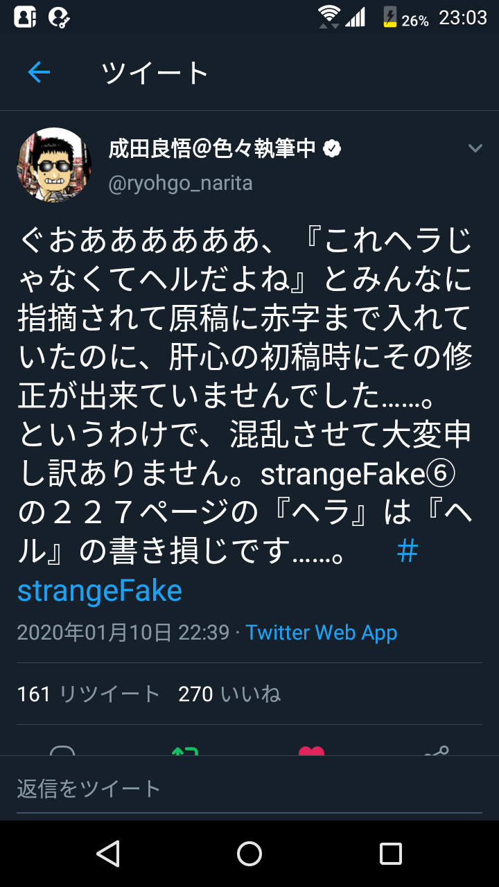
Task: Tap the battery indicator in the status bar
Action: click(390, 17)
